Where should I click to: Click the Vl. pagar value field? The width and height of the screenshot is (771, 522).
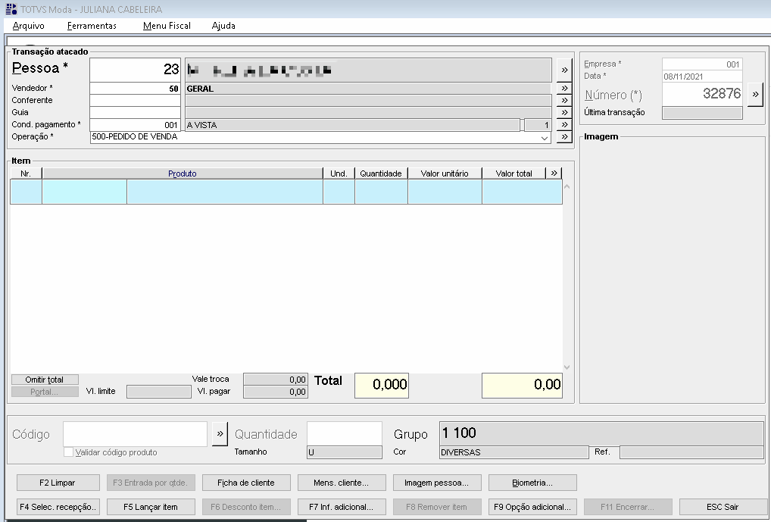(276, 392)
